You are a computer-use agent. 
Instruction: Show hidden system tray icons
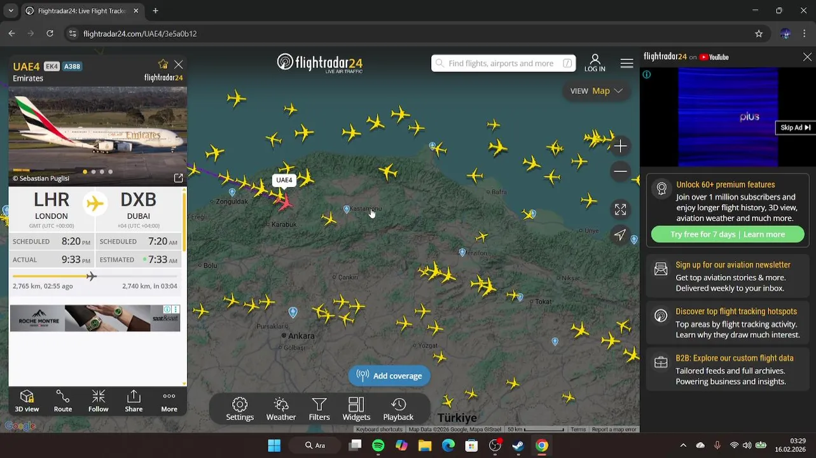pos(683,445)
